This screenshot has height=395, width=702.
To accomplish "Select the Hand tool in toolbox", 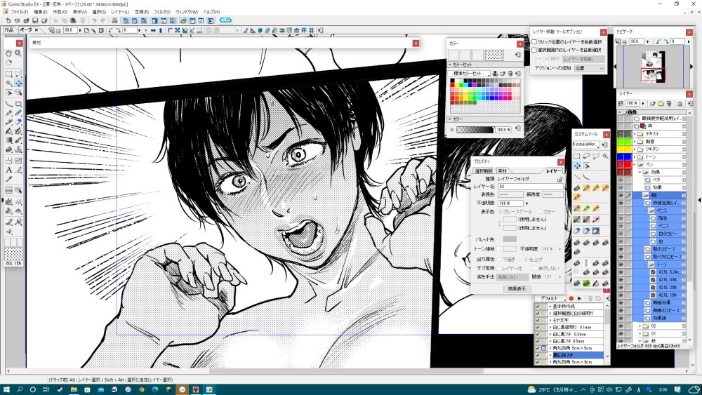I will [8, 53].
